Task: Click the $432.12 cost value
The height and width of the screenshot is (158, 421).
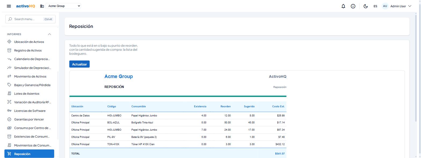Action: click(x=280, y=144)
